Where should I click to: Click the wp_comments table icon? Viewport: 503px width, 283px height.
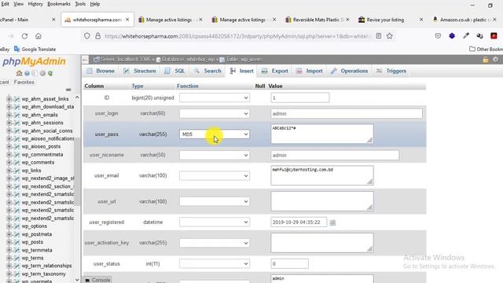(x=17, y=163)
